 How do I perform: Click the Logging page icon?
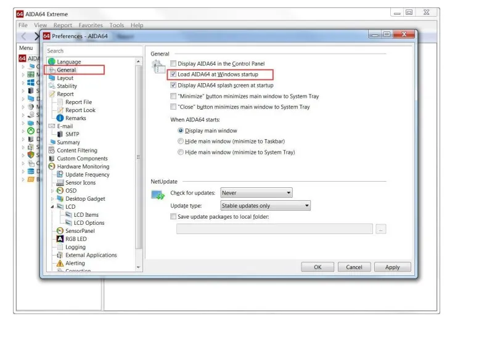pos(60,247)
